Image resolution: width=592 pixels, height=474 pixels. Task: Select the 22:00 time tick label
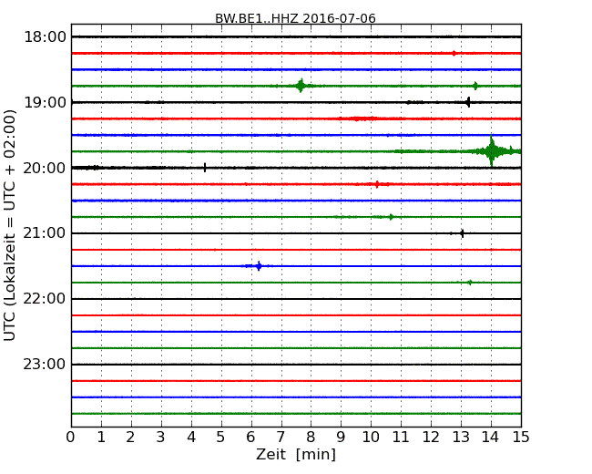click(x=45, y=299)
